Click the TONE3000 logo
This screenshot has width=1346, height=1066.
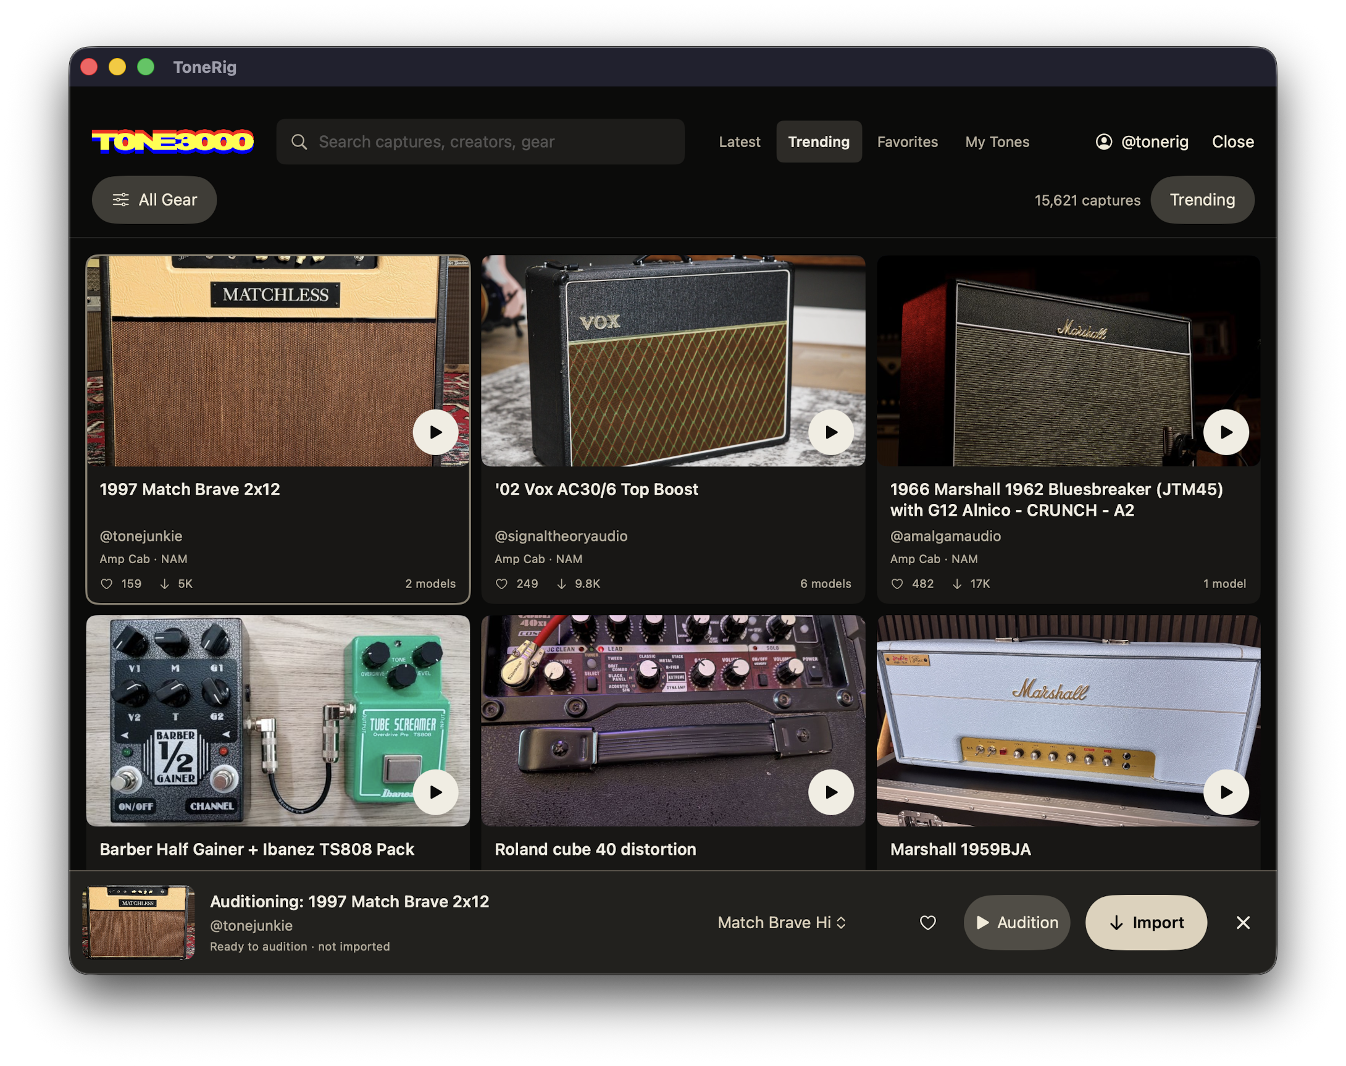(x=173, y=141)
